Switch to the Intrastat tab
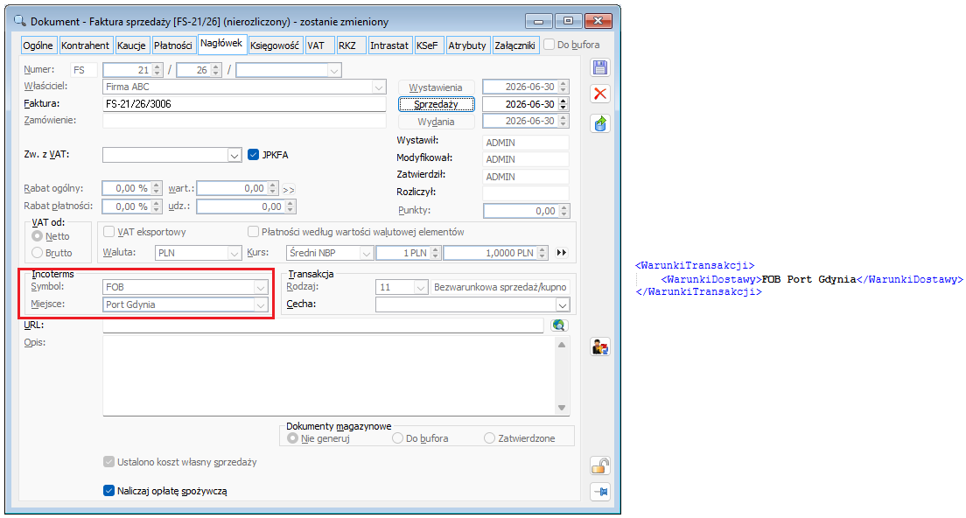 tap(389, 45)
